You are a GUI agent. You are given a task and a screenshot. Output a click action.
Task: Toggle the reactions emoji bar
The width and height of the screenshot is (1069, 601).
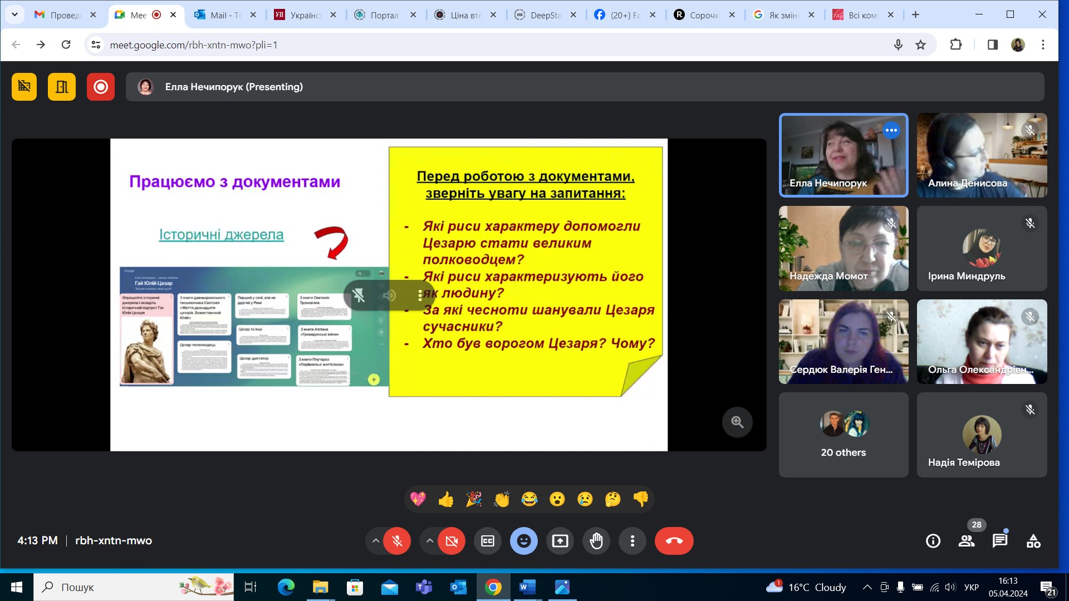(x=524, y=541)
